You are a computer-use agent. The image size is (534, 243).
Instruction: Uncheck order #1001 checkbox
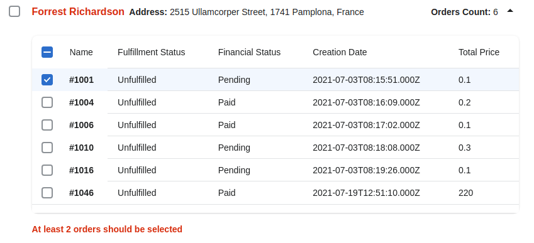47,80
